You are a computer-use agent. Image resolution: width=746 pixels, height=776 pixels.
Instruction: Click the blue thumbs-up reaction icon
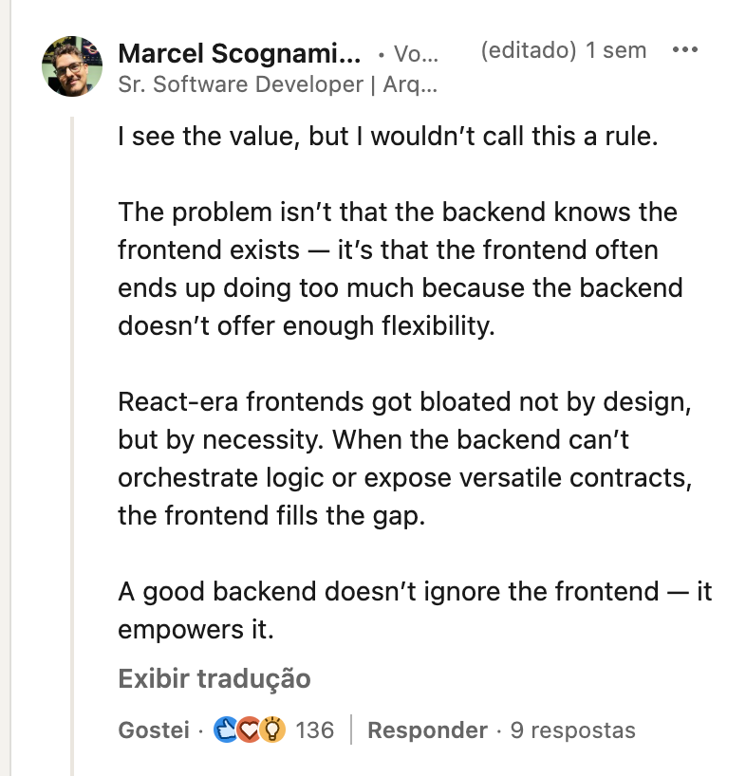(x=226, y=730)
